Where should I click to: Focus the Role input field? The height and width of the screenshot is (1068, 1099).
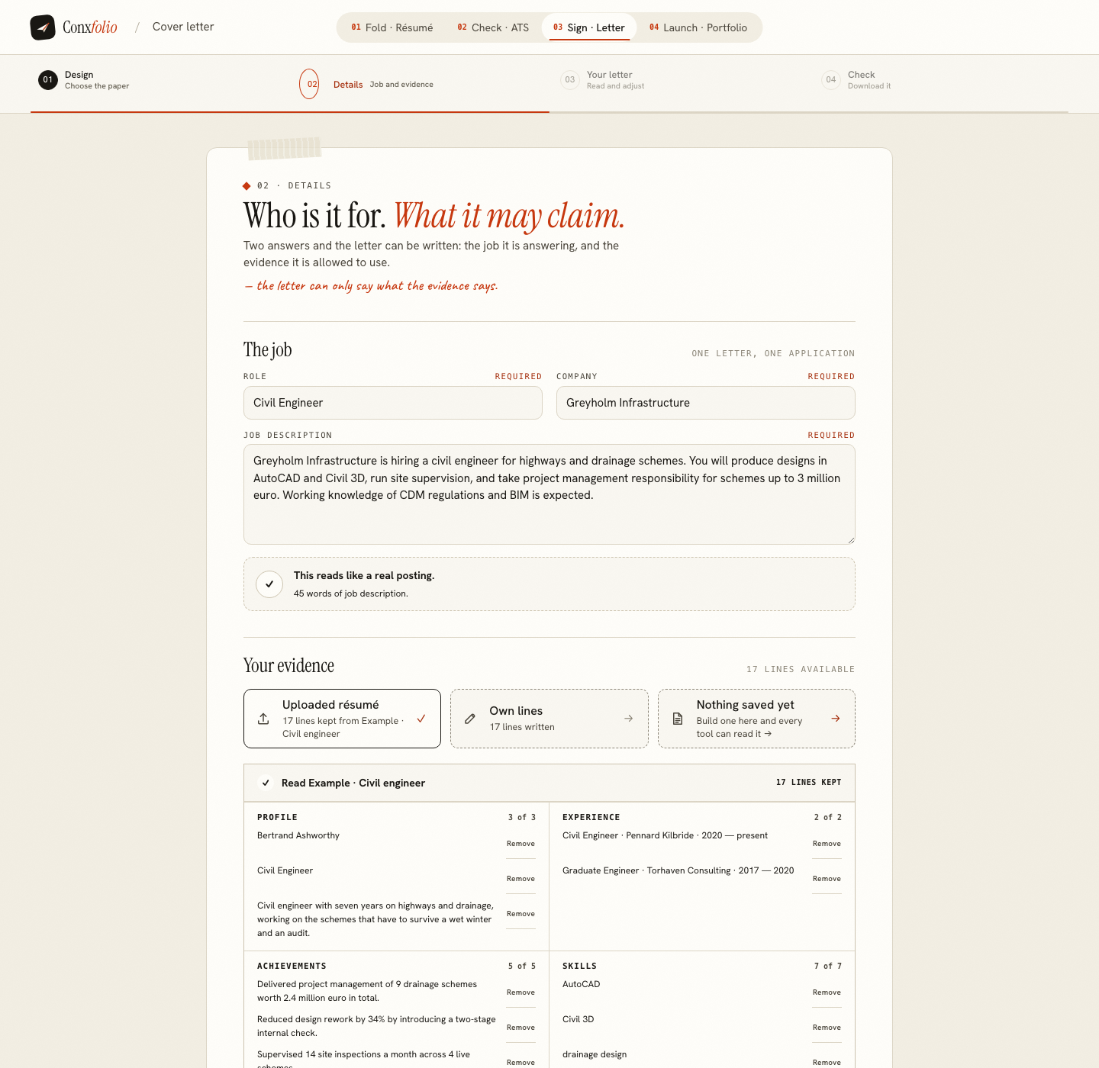tap(393, 403)
